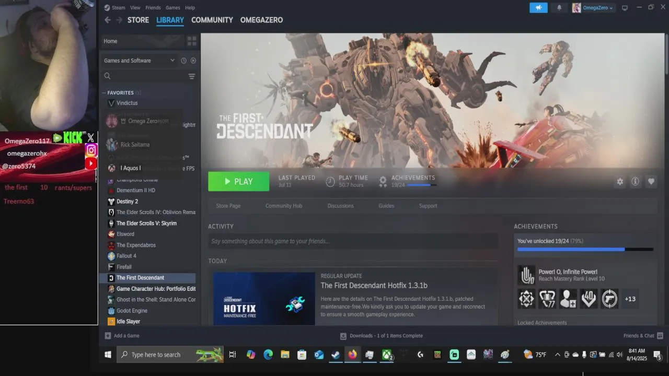This screenshot has height=376, width=669.
Task: Open the Discussions link
Action: click(340, 206)
